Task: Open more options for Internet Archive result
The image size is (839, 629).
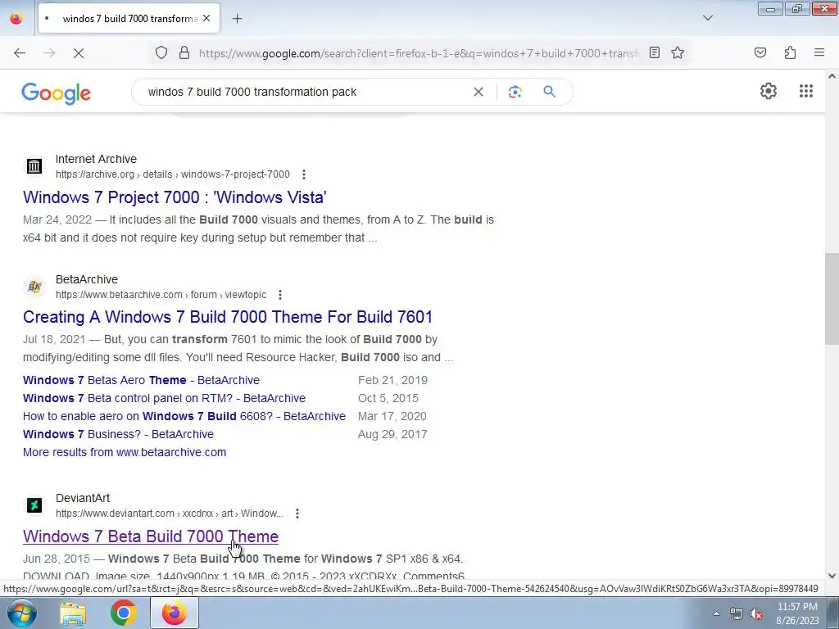Action: click(303, 174)
